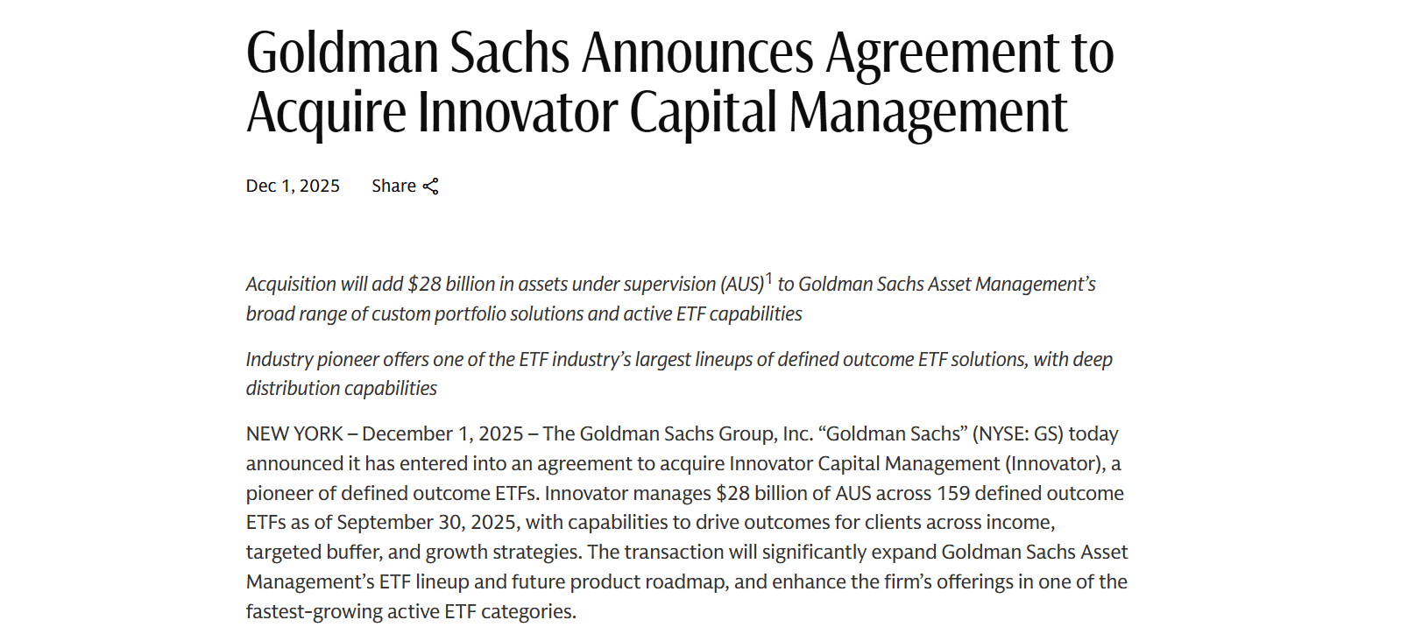Click the headline's first line "Goldman Sachs Announces Agreement to"
Image resolution: width=1422 pixels, height=634 pixels.
pyautogui.click(x=679, y=53)
